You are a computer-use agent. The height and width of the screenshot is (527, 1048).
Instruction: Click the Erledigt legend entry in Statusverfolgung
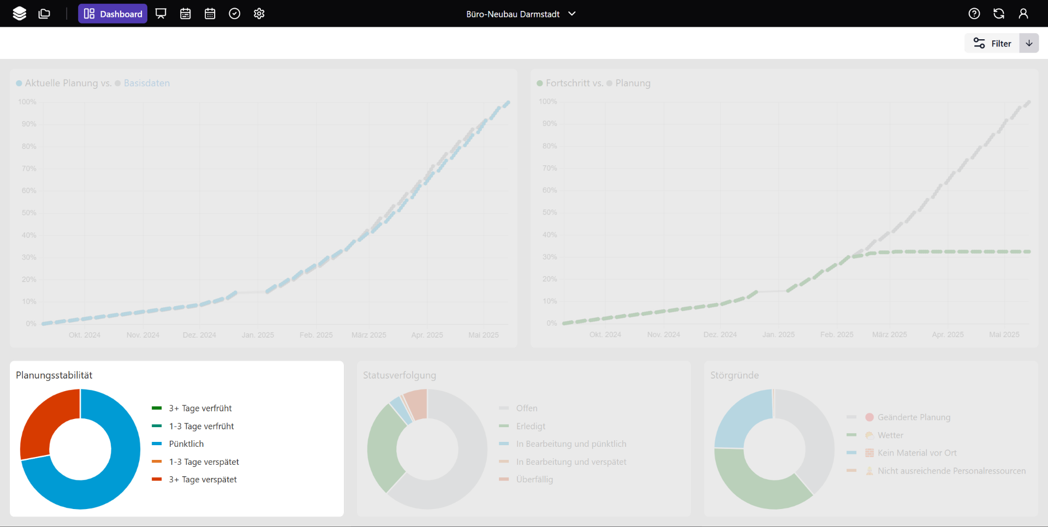point(531,427)
